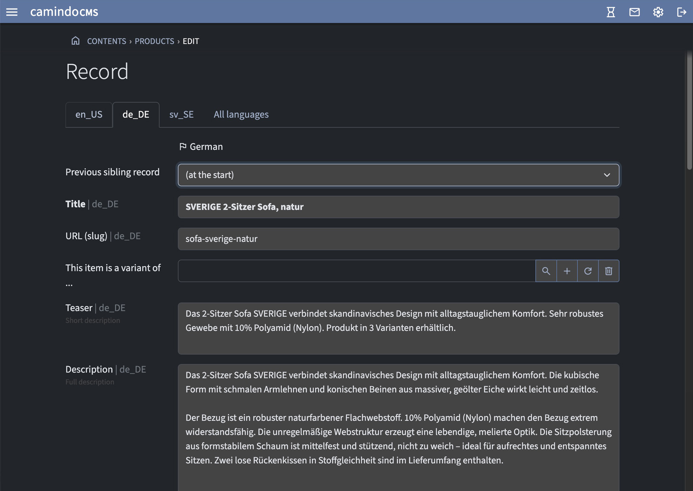
Task: Click the hourglass icon in header
Action: point(611,12)
